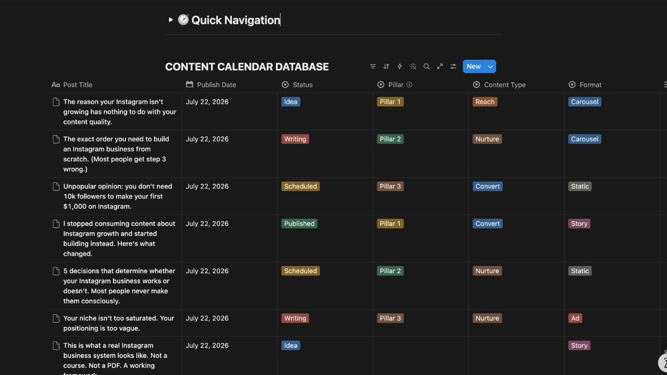This screenshot has width=667, height=375.
Task: Open the Content Type column header menu
Action: [x=504, y=84]
